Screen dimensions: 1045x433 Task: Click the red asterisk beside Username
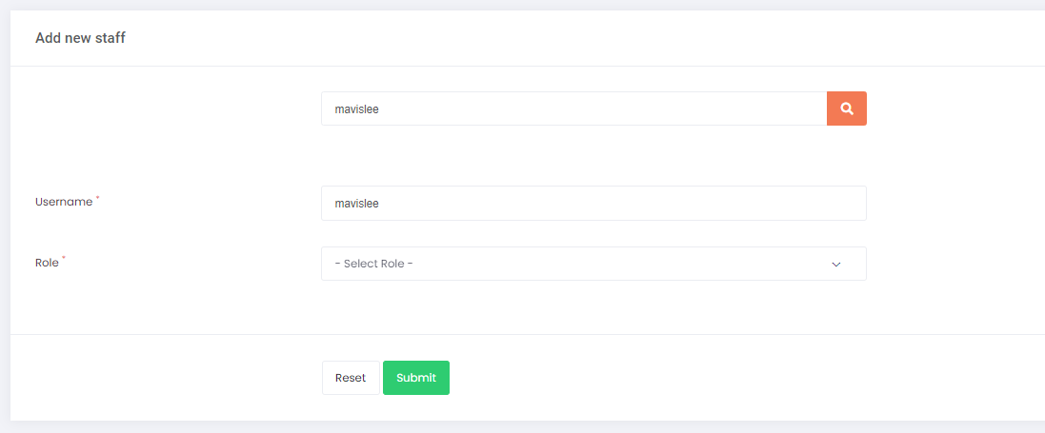click(x=98, y=198)
